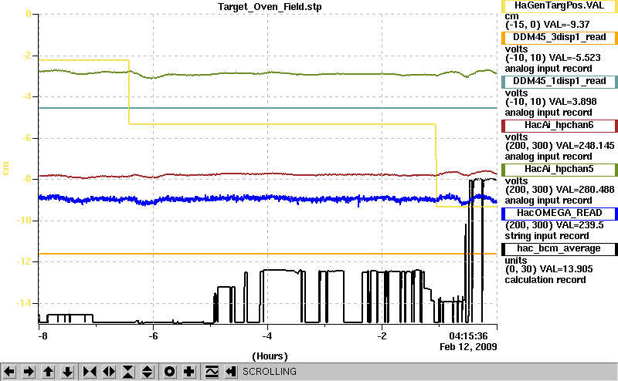
Task: Zoom out vertically using the up-down triangles icon
Action: click(x=147, y=372)
